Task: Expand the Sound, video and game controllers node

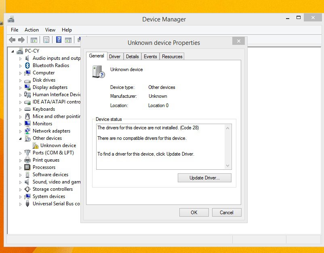Action: (x=21, y=182)
